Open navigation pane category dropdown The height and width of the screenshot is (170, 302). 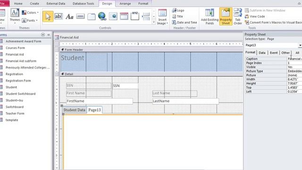43,34
